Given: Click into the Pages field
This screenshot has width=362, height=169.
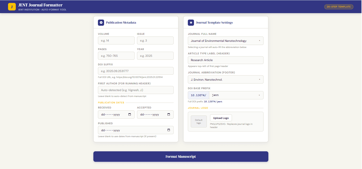Looking at the screenshot, I should click(116, 56).
